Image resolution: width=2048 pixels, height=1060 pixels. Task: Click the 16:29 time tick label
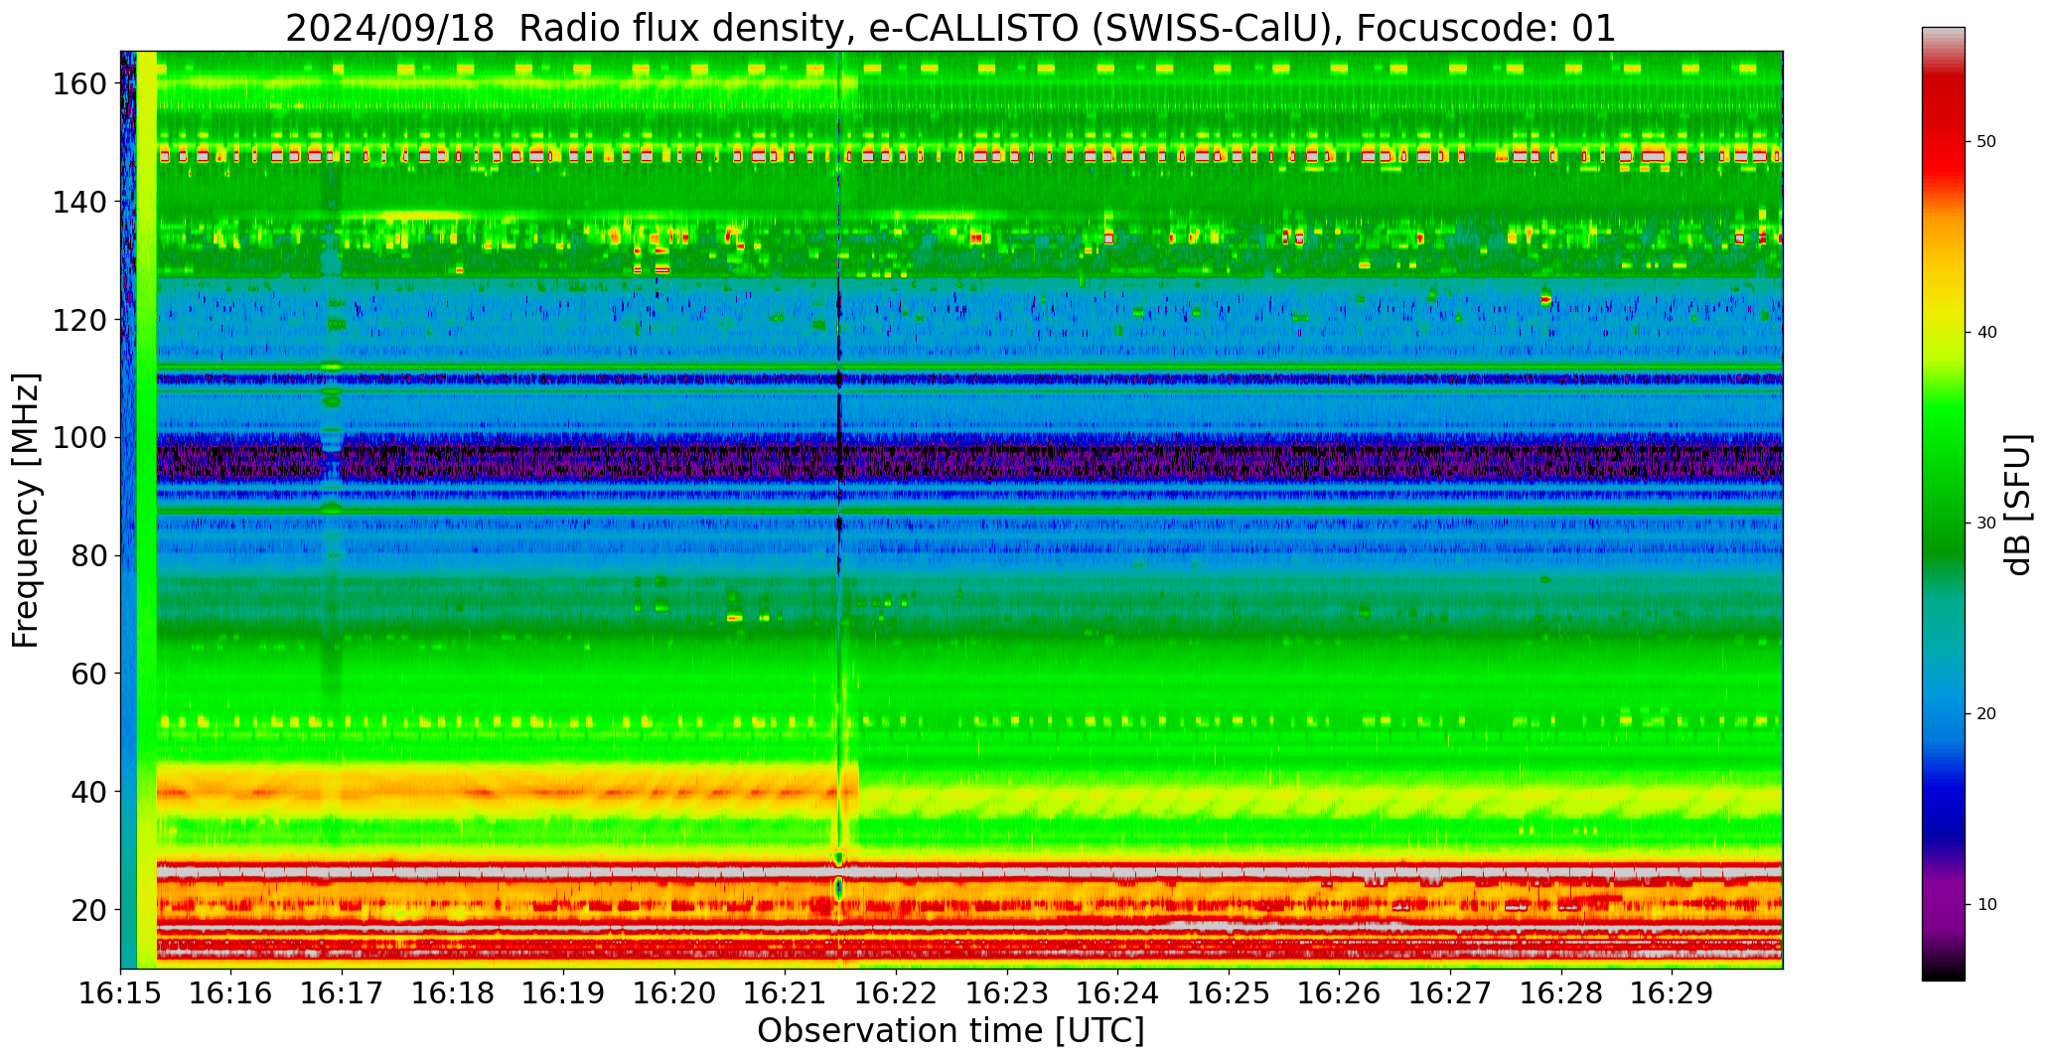[1672, 992]
